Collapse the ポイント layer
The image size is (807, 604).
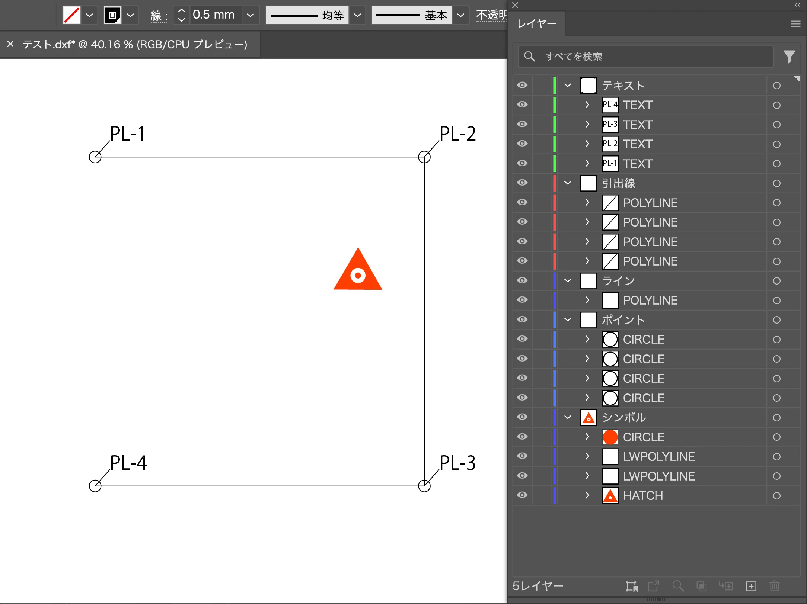[x=567, y=319]
